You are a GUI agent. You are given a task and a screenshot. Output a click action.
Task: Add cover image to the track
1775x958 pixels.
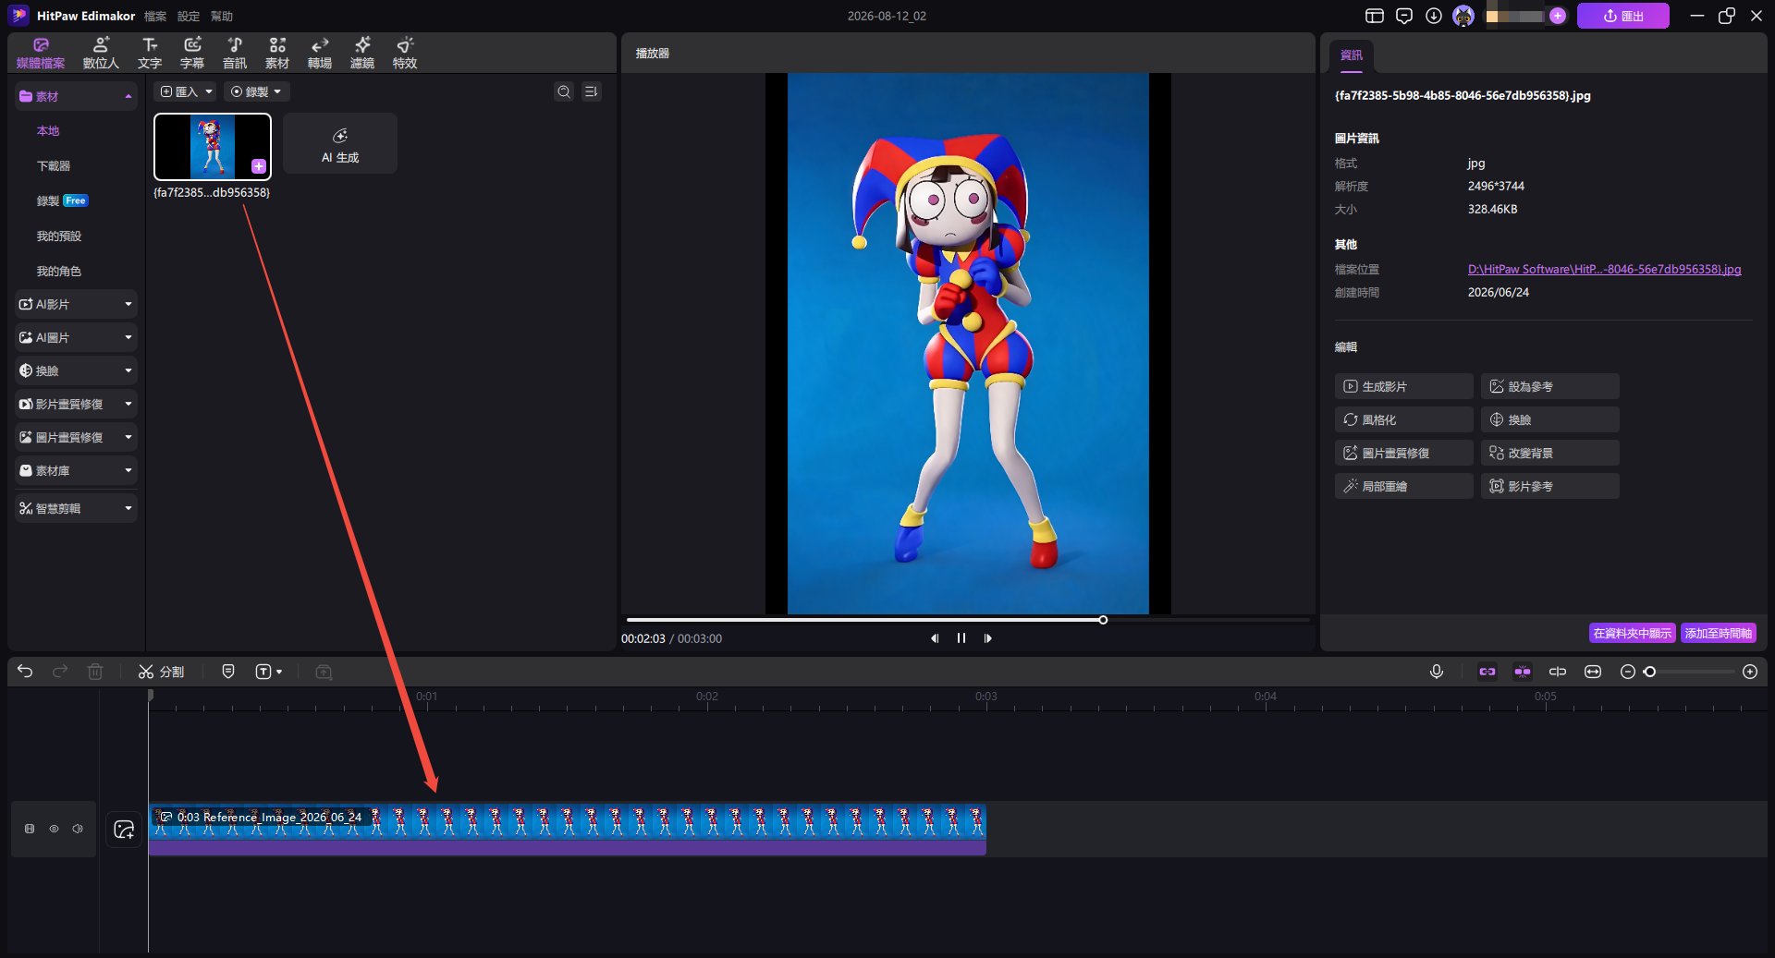point(124,830)
